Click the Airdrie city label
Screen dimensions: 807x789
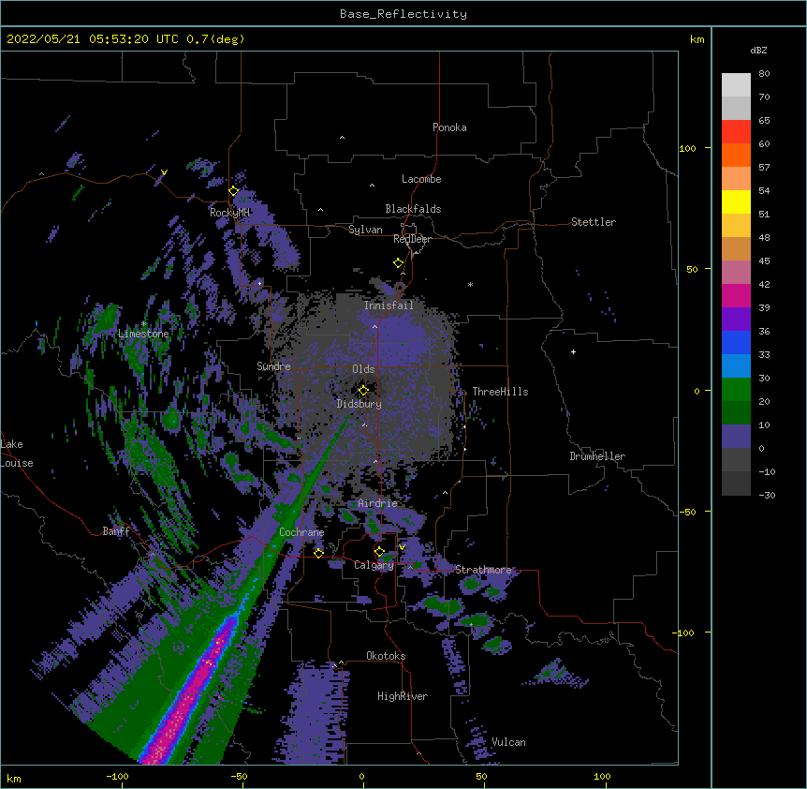pos(377,503)
